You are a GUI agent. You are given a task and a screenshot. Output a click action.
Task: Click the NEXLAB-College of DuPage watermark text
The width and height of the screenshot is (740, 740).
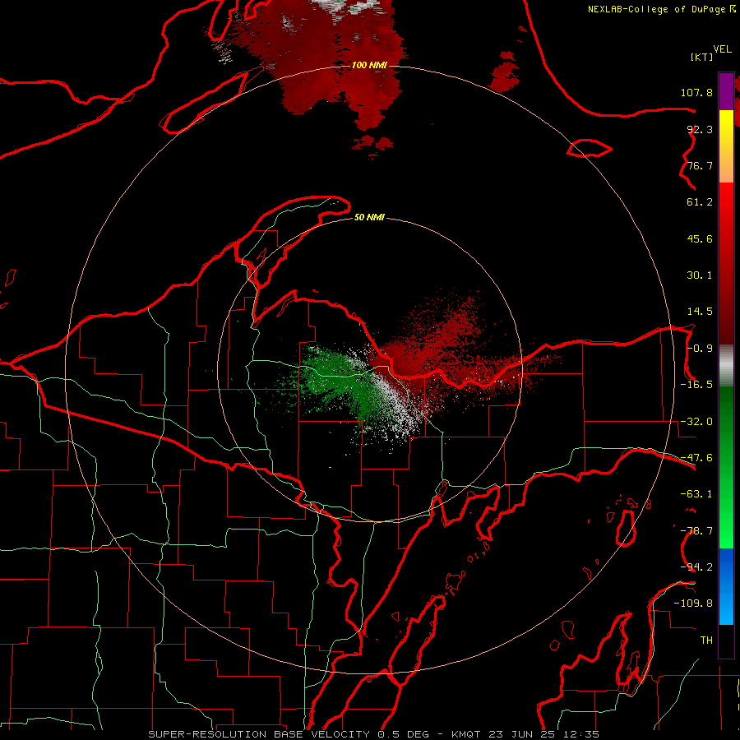[656, 9]
